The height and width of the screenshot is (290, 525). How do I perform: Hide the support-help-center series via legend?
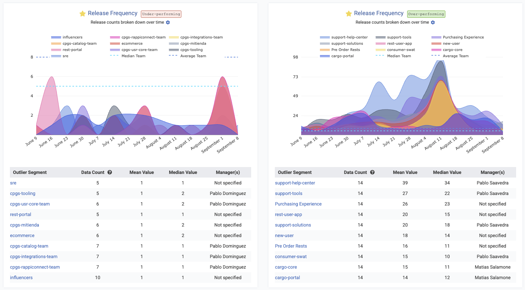click(x=349, y=37)
